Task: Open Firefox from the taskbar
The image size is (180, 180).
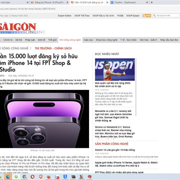Action: click(x=49, y=177)
